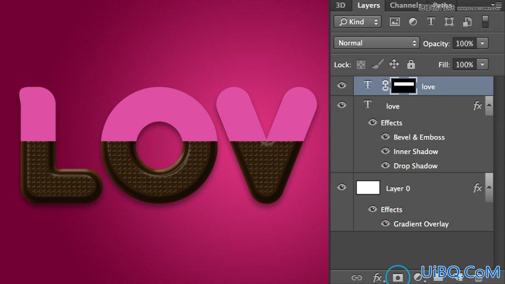Filter layers by smart objects icon
Screen dimensions: 505x284
pyautogui.click(x=467, y=22)
